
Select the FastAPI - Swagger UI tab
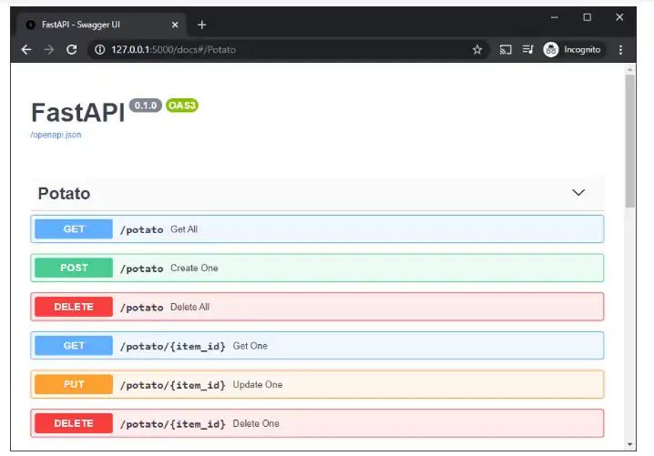click(x=100, y=25)
